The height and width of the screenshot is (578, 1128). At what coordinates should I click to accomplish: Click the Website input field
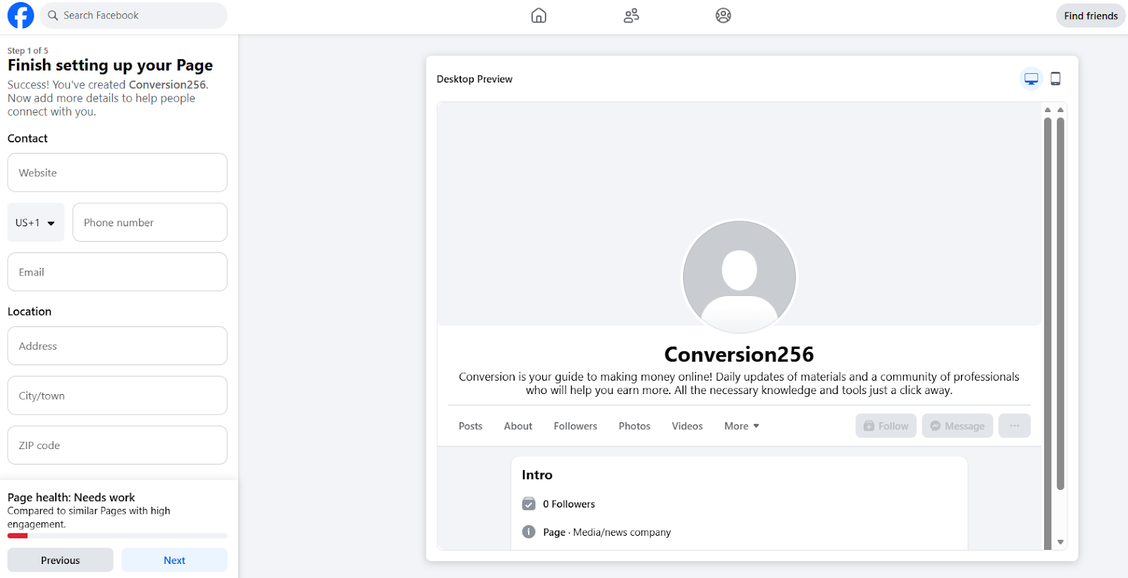point(117,173)
